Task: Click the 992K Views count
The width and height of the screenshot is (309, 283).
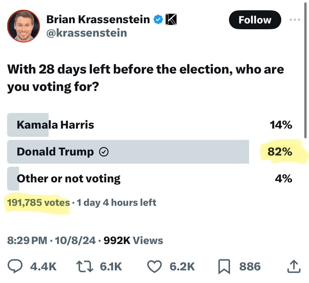Action: (133, 240)
